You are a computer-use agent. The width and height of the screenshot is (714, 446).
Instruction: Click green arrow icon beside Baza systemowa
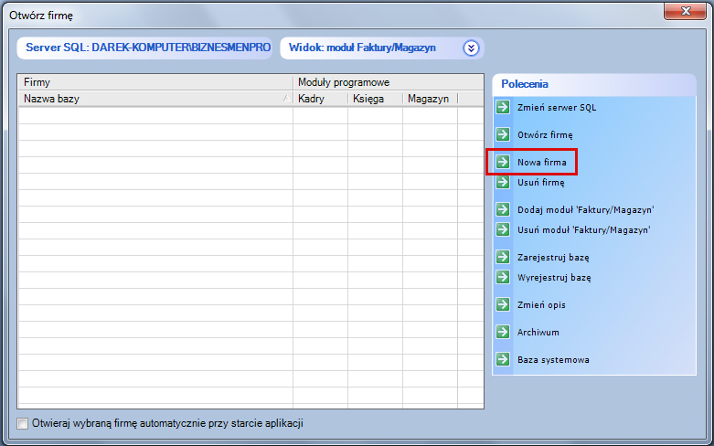pyautogui.click(x=503, y=359)
